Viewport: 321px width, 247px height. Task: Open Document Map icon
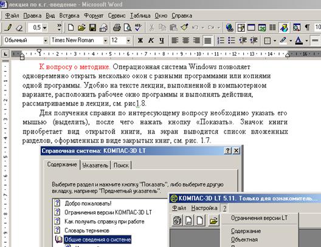(297, 27)
